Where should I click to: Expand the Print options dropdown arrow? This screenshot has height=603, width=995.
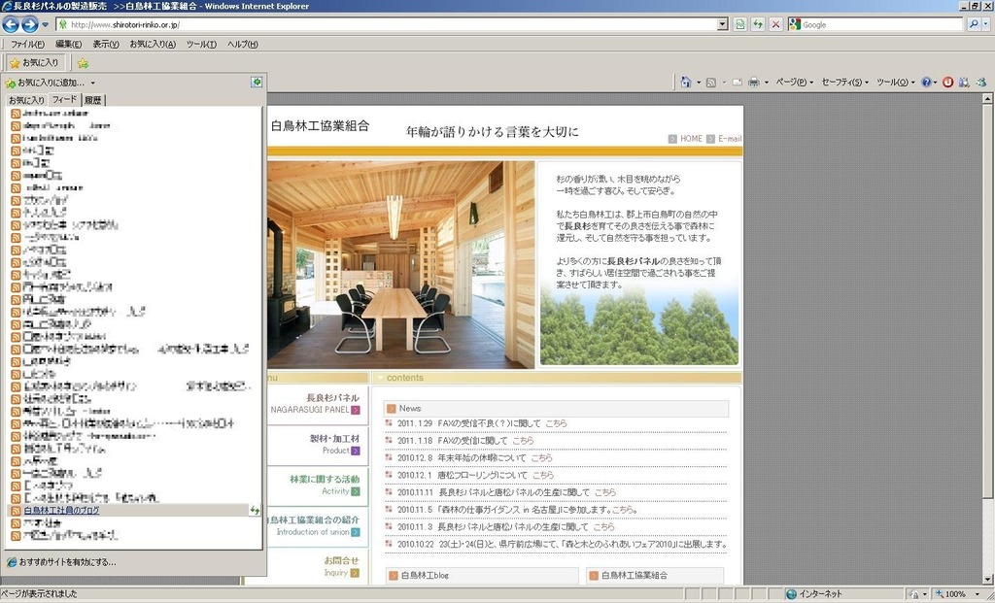[x=767, y=83]
